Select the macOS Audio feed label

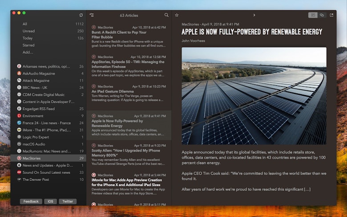[x=34, y=144]
